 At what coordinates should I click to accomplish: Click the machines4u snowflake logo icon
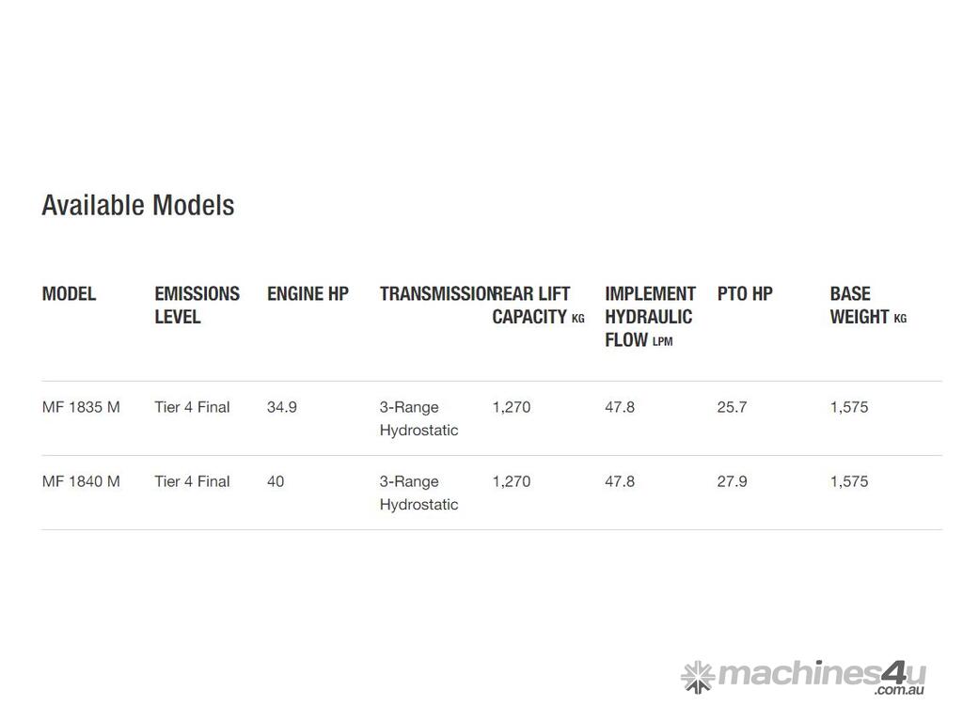(x=697, y=676)
